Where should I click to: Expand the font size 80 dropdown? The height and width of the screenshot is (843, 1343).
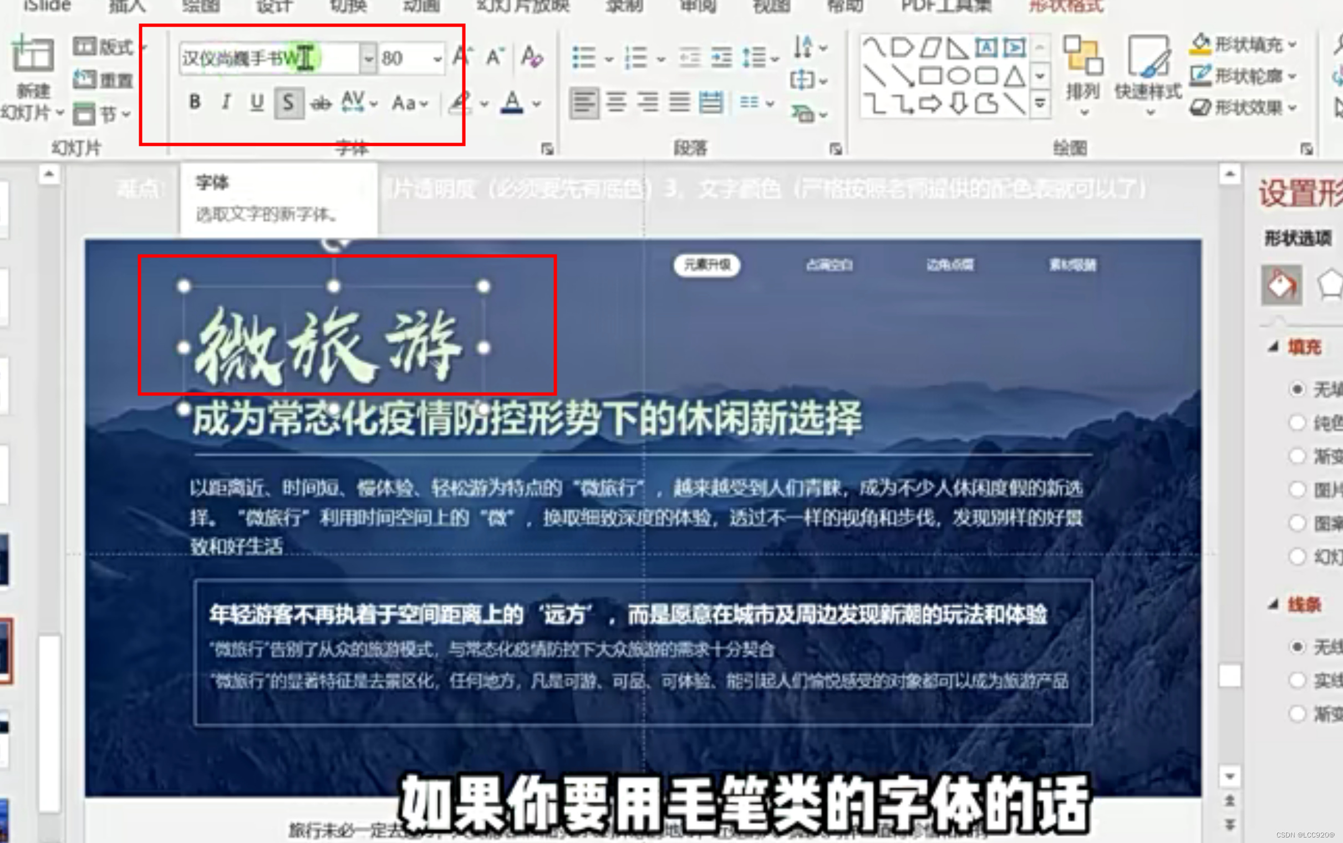click(x=438, y=58)
